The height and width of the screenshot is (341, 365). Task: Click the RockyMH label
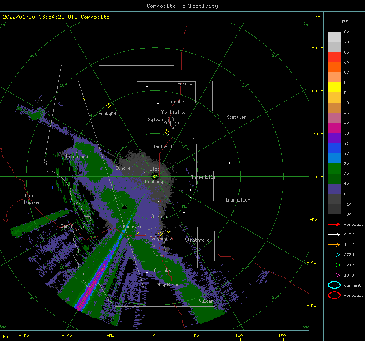click(x=107, y=114)
